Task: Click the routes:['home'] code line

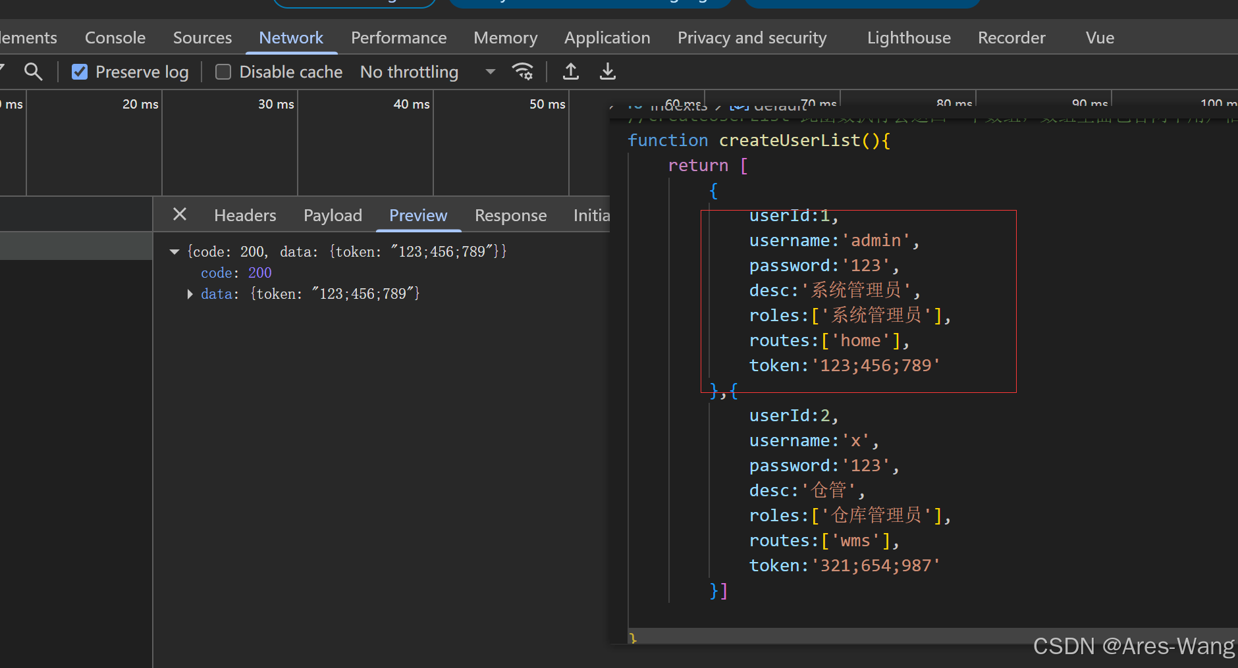Action: point(829,341)
